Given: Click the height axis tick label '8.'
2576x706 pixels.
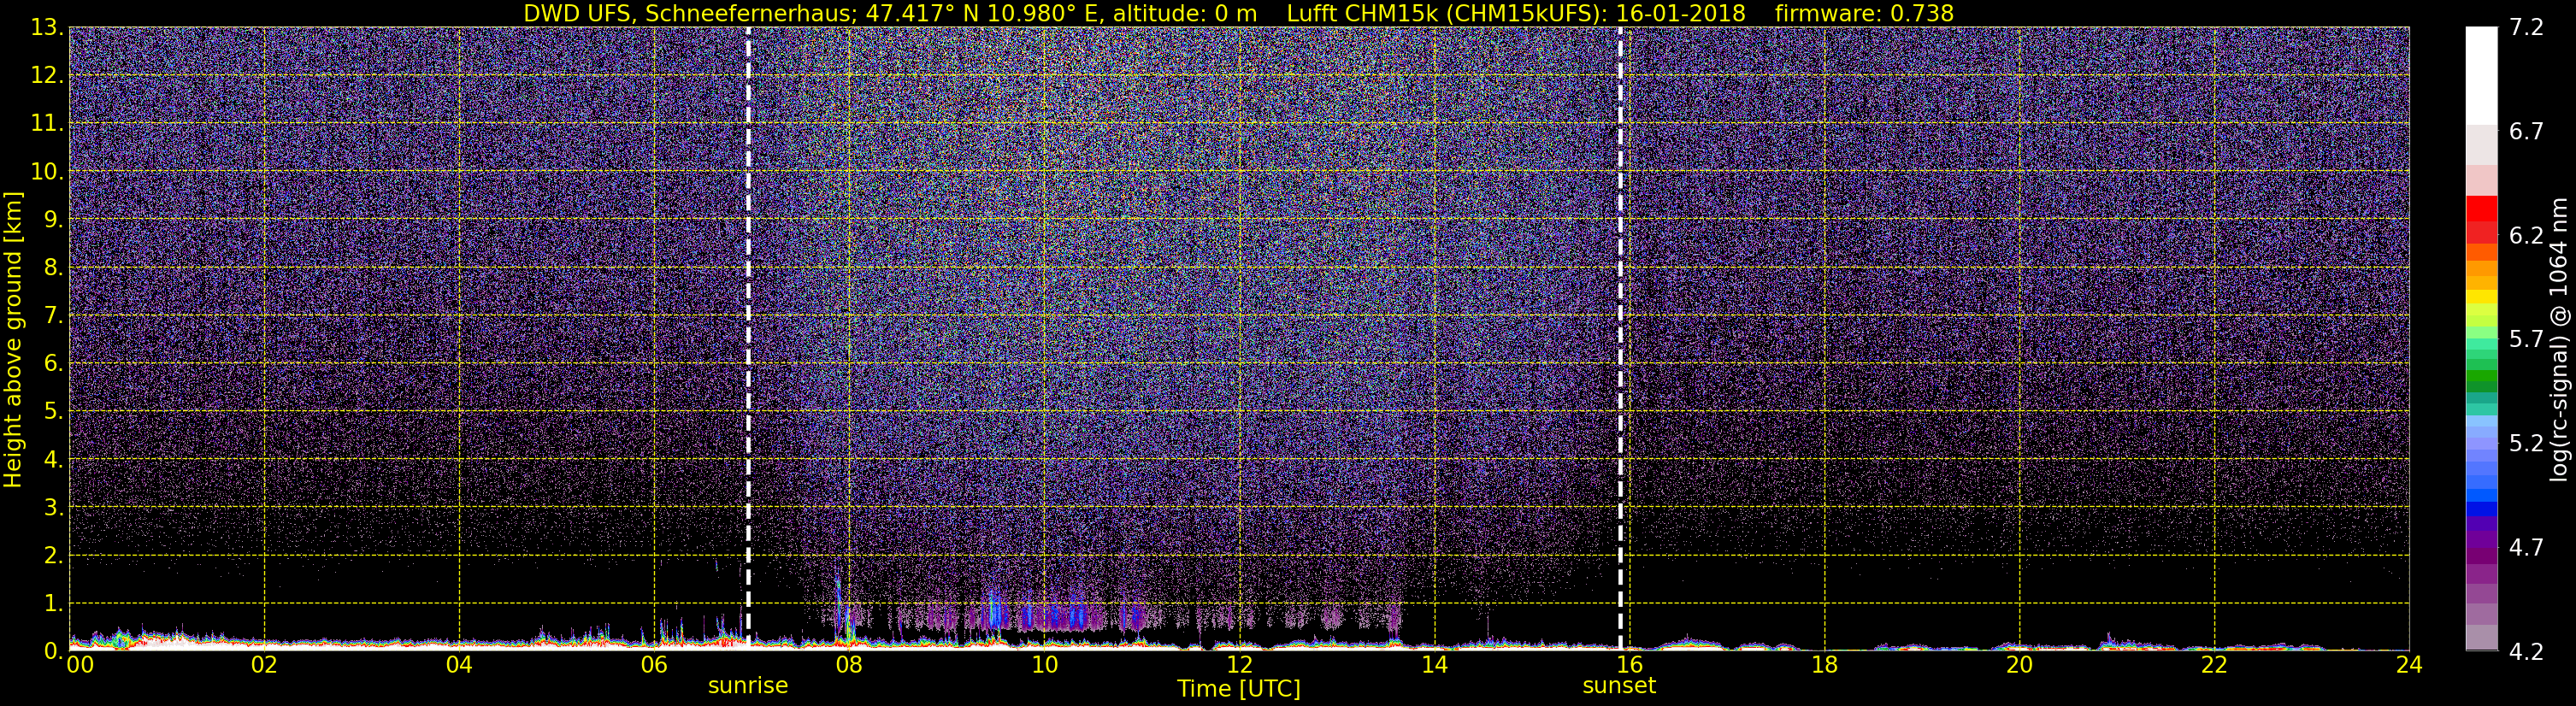Looking at the screenshot, I should click(53, 268).
